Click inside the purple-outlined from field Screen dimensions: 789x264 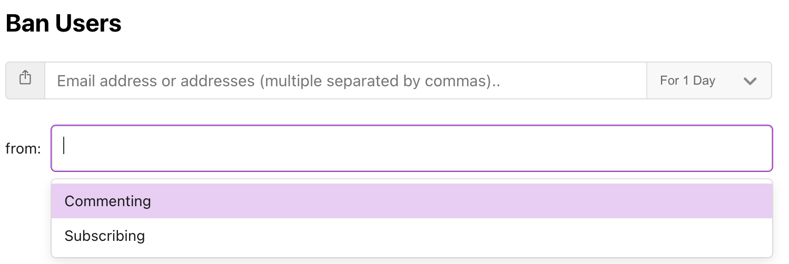coord(412,148)
